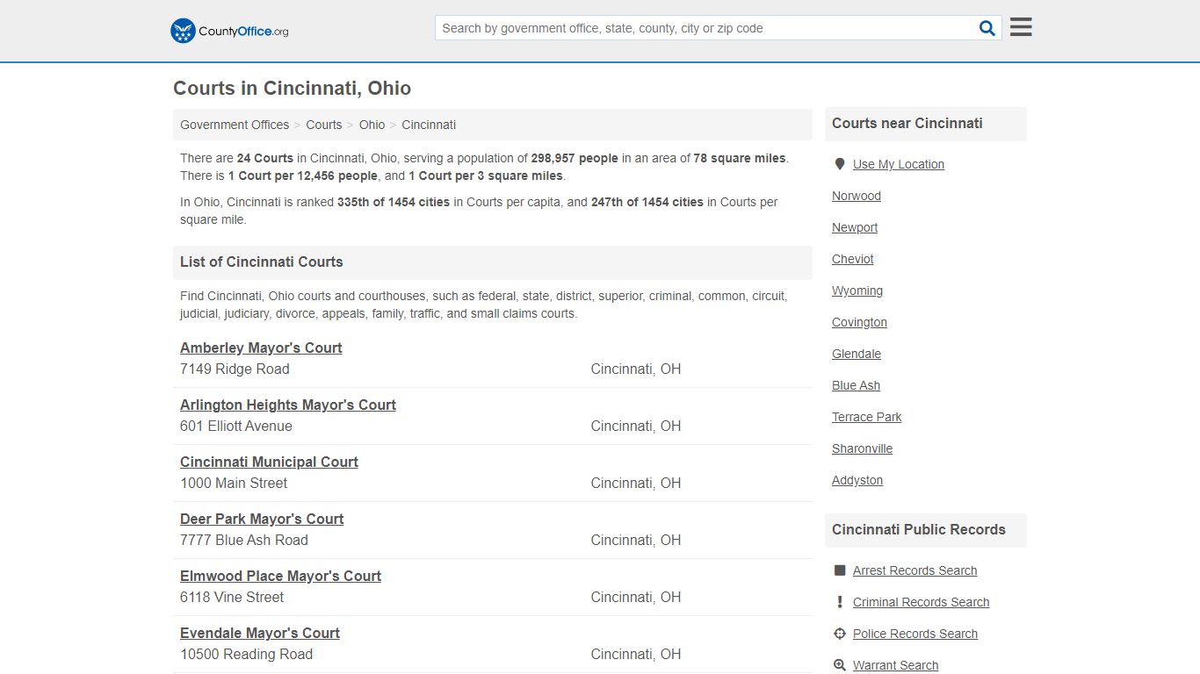Viewport: 1200px width, 674px height.
Task: Click the 6118 Vine Street address
Action: point(232,598)
